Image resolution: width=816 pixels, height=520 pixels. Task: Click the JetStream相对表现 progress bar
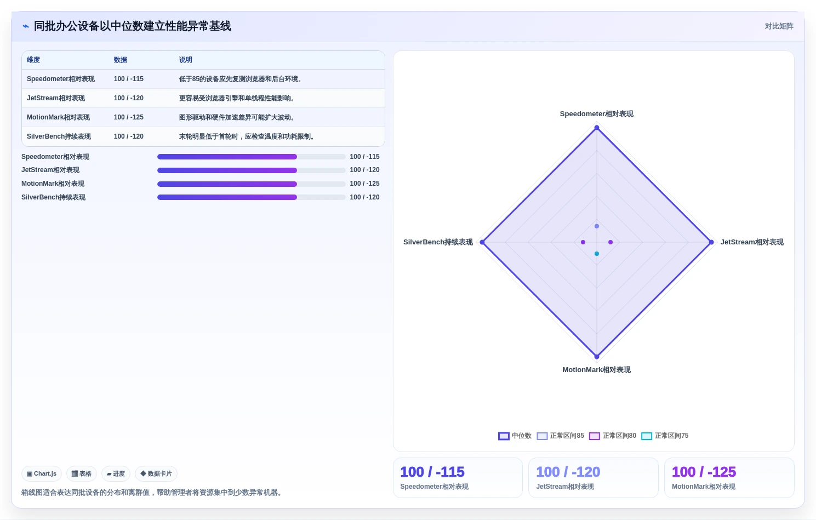(251, 170)
